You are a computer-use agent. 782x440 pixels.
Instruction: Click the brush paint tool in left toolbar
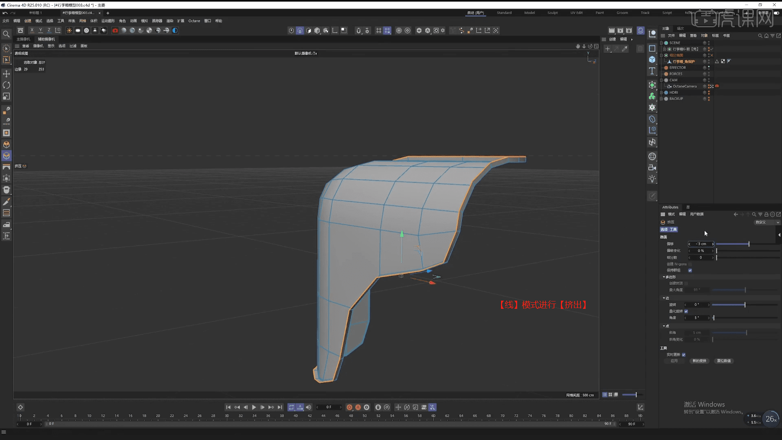pyautogui.click(x=6, y=202)
